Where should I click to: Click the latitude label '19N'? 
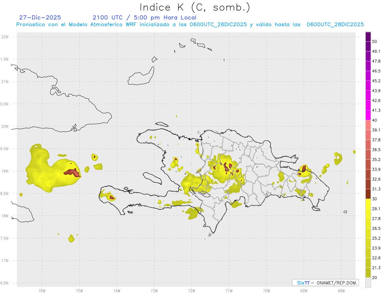point(5,171)
